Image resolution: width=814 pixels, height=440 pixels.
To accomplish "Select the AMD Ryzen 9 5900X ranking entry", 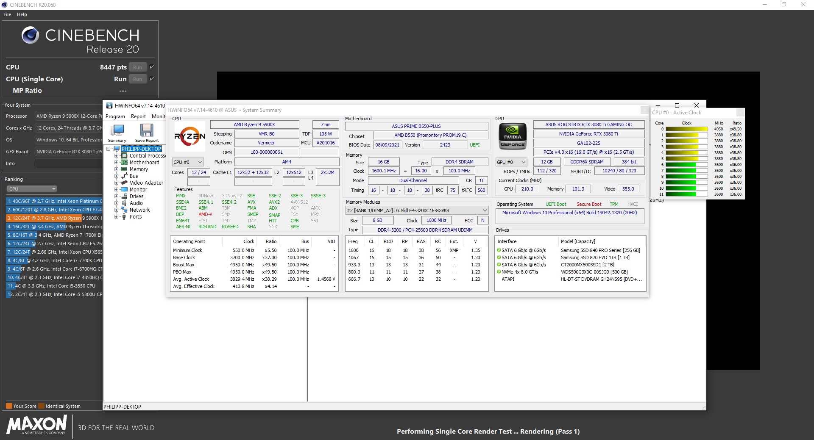I will (x=54, y=218).
